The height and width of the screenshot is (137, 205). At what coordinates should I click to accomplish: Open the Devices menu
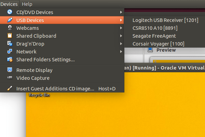coord(9,4)
